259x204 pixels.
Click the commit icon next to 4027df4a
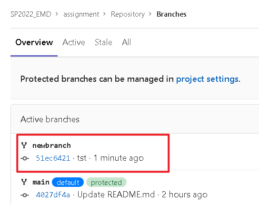point(25,195)
